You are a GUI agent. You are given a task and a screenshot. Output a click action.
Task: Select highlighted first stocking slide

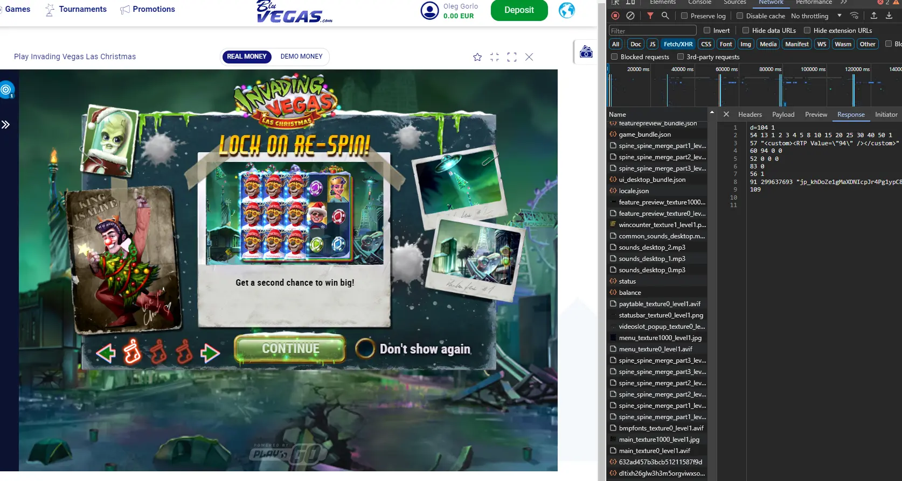132,352
